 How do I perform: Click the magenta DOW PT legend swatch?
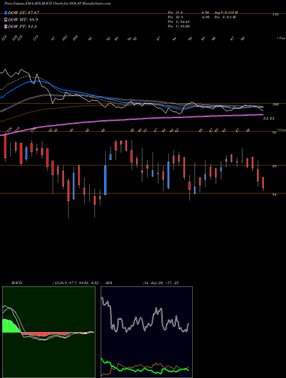pos(6,26)
